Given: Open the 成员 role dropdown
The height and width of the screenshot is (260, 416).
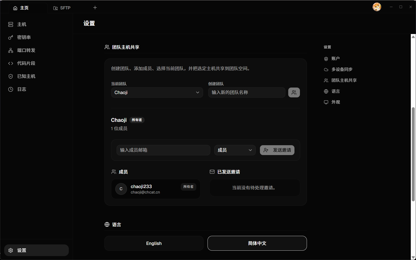Looking at the screenshot, I should (235, 150).
